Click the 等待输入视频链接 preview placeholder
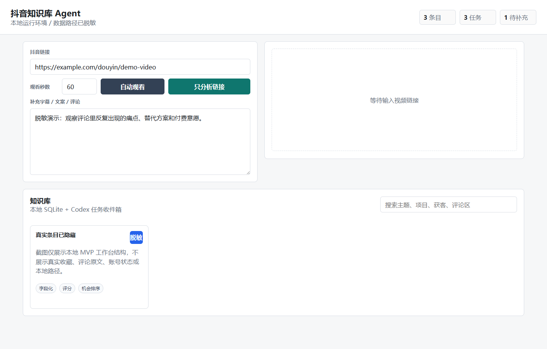Screen dimensions: 547x349 (x=394, y=101)
